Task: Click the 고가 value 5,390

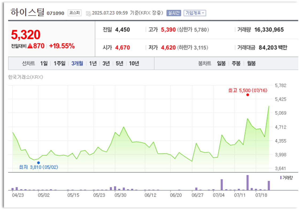Action: [168, 30]
